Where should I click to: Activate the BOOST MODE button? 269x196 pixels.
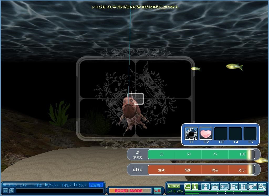(x=130, y=191)
